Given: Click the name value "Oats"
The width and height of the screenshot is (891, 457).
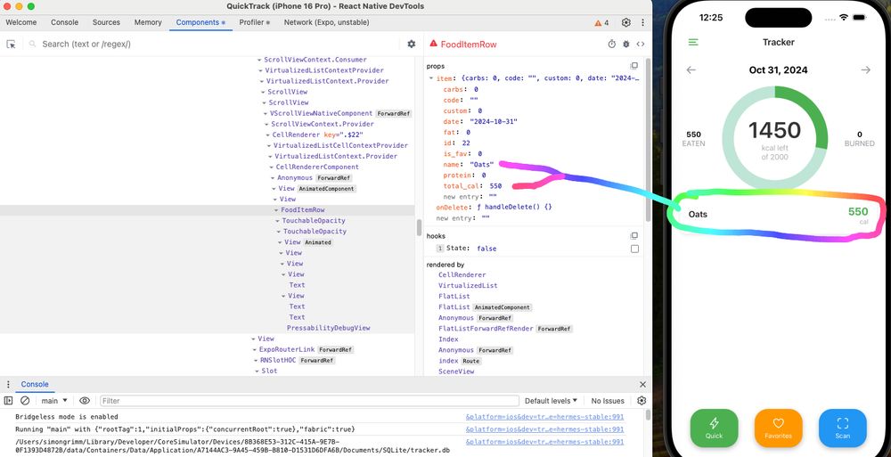Looking at the screenshot, I should click(x=482, y=165).
